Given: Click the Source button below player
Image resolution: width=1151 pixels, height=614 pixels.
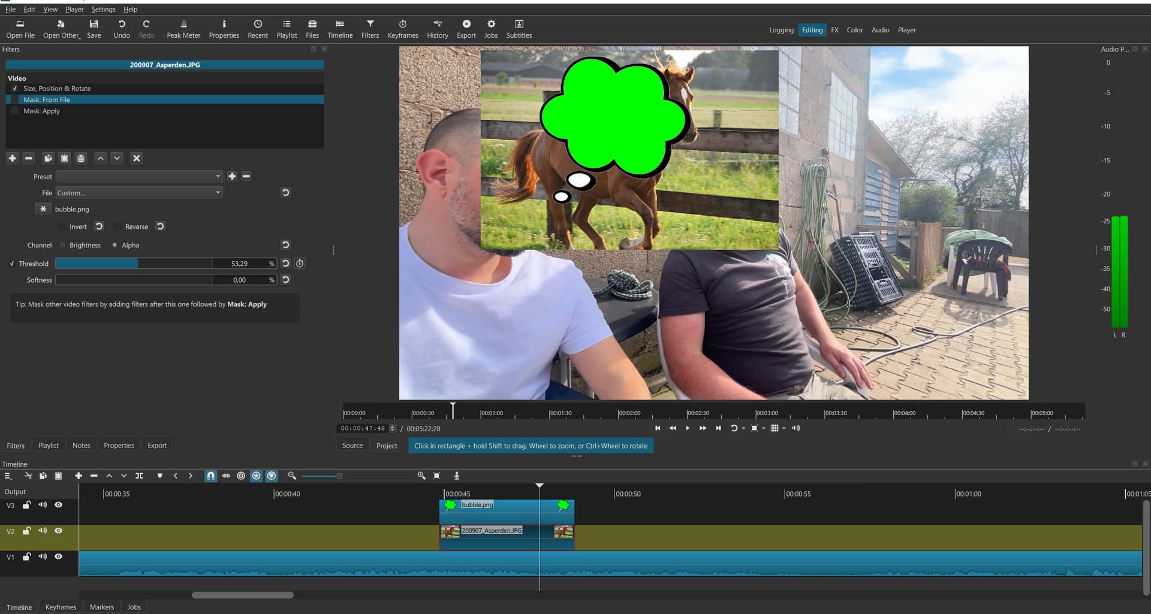Looking at the screenshot, I should (x=352, y=446).
